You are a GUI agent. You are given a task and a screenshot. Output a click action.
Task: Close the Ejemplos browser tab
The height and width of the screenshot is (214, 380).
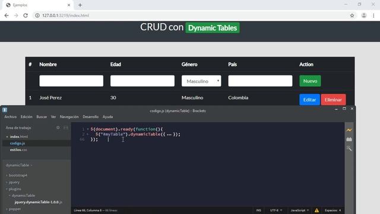click(x=69, y=5)
